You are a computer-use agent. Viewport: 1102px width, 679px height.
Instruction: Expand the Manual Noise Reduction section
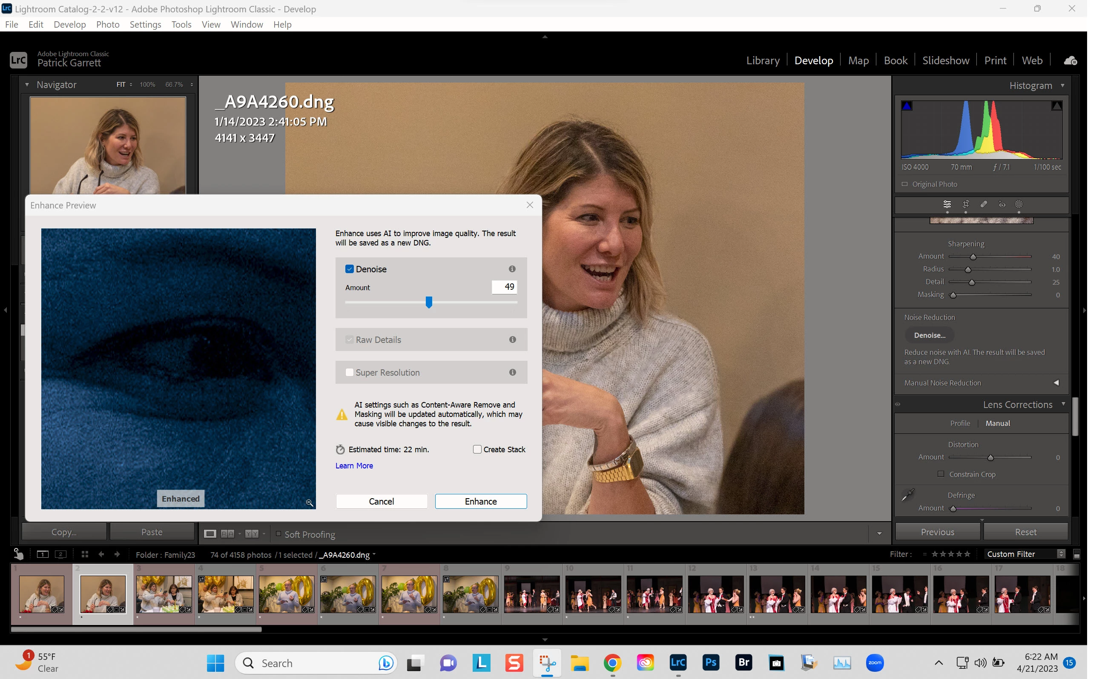pos(1056,382)
